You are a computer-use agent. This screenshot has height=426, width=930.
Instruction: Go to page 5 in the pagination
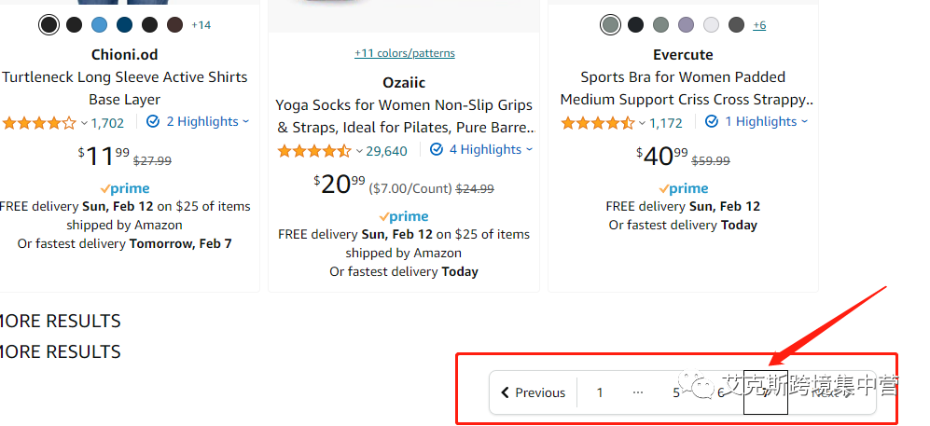[676, 392]
